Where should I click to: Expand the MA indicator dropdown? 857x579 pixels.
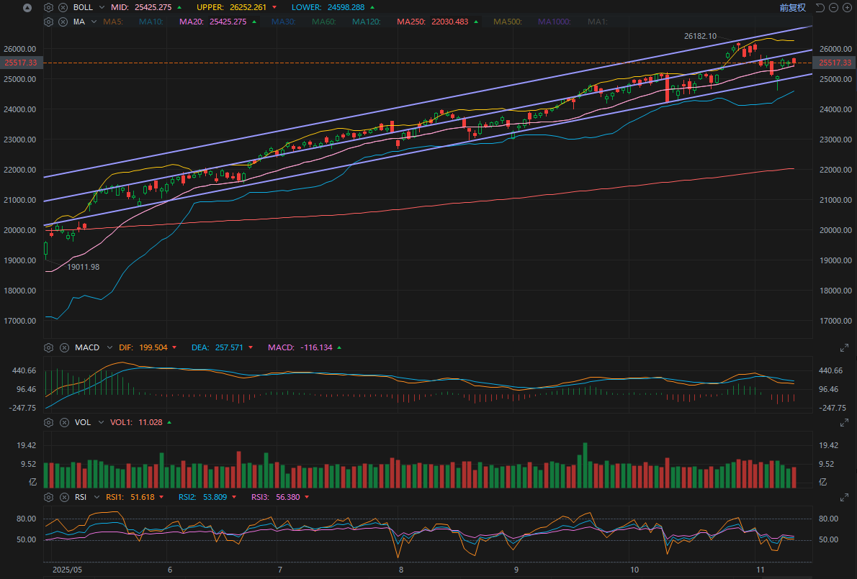[x=94, y=22]
